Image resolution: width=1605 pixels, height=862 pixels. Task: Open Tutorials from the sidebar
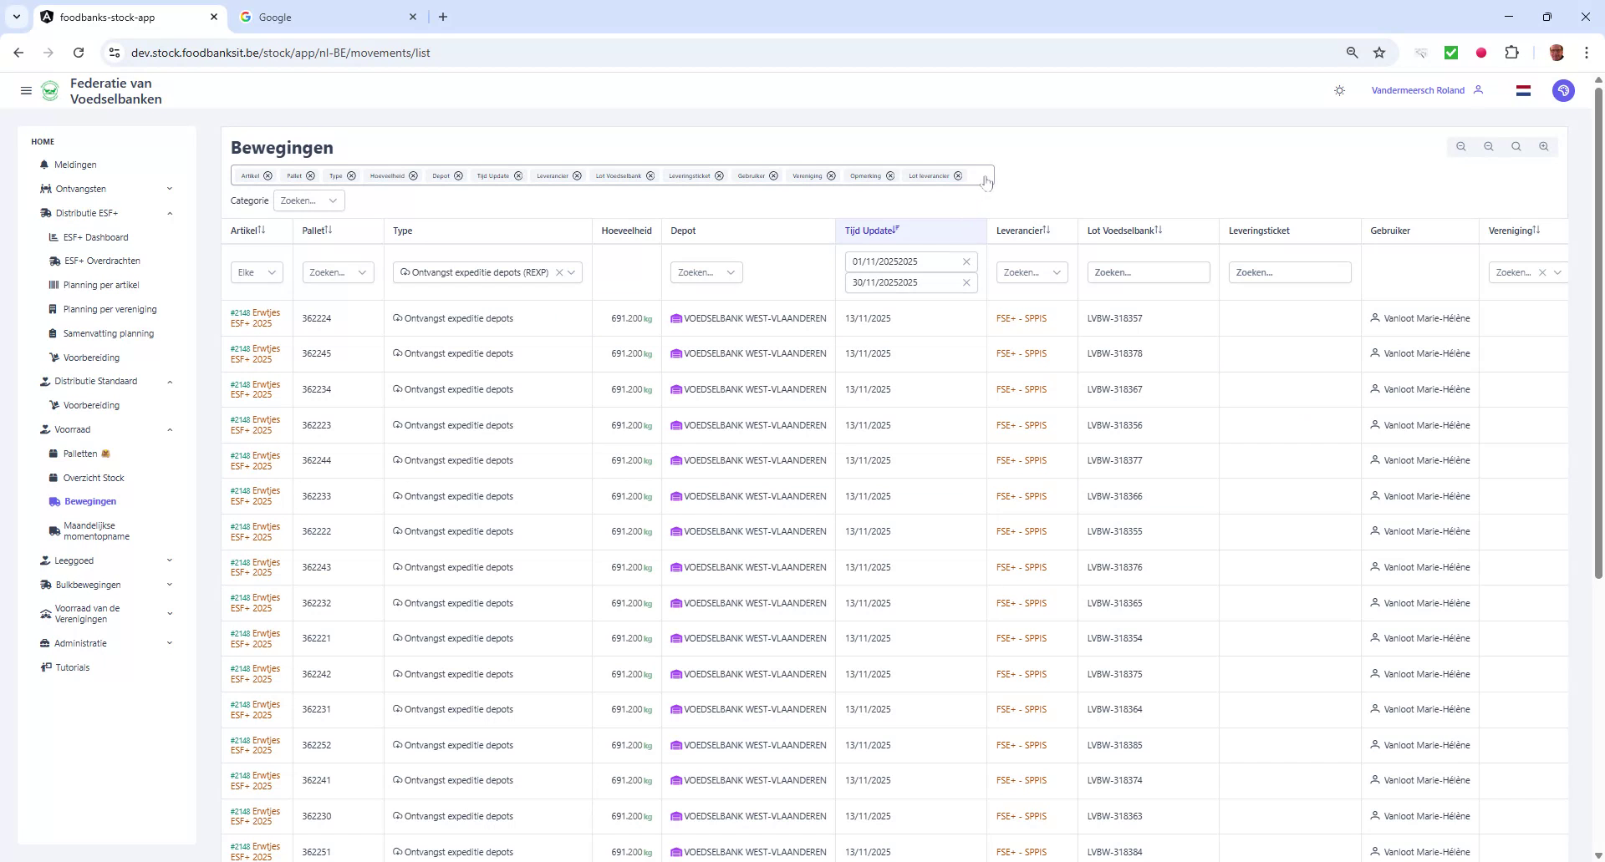coord(72,667)
